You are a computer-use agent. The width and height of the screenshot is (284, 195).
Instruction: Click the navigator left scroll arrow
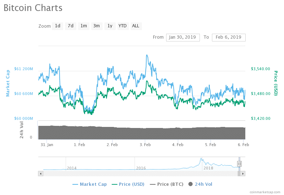click(41, 174)
